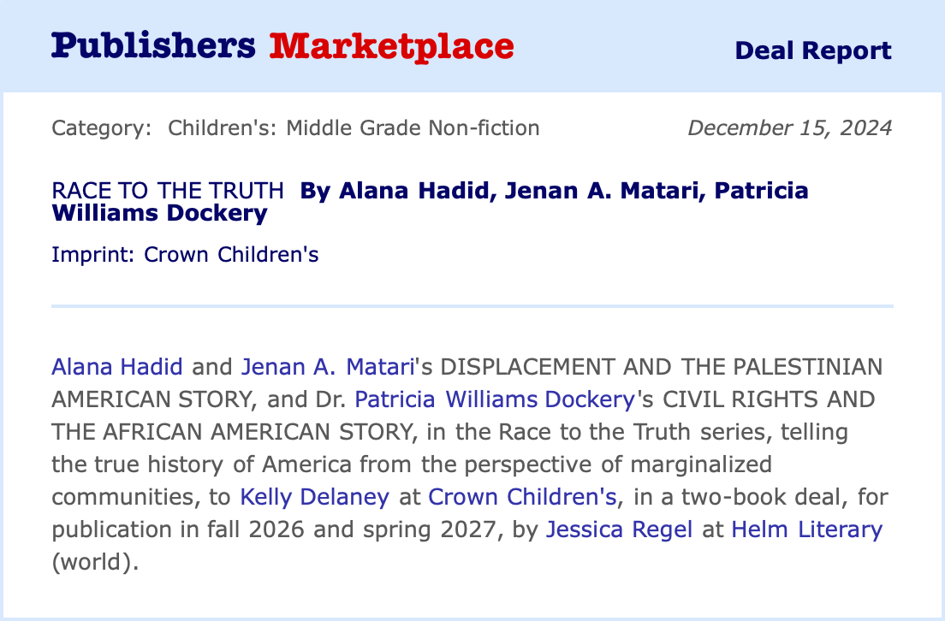Viewport: 945px width, 621px height.
Task: Click the Imprint: Crown Children's line
Action: click(x=185, y=255)
